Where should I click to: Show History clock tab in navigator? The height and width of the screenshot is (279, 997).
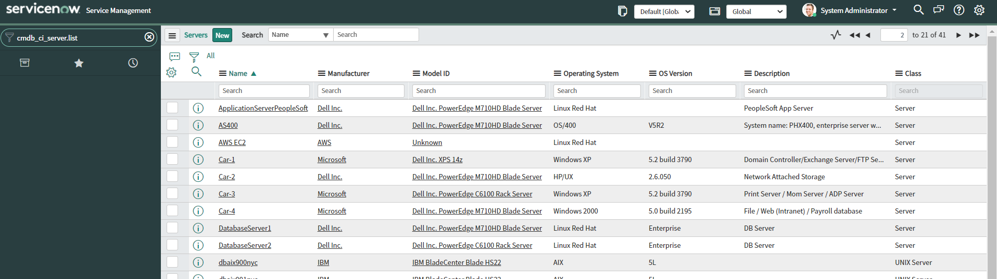tap(133, 63)
